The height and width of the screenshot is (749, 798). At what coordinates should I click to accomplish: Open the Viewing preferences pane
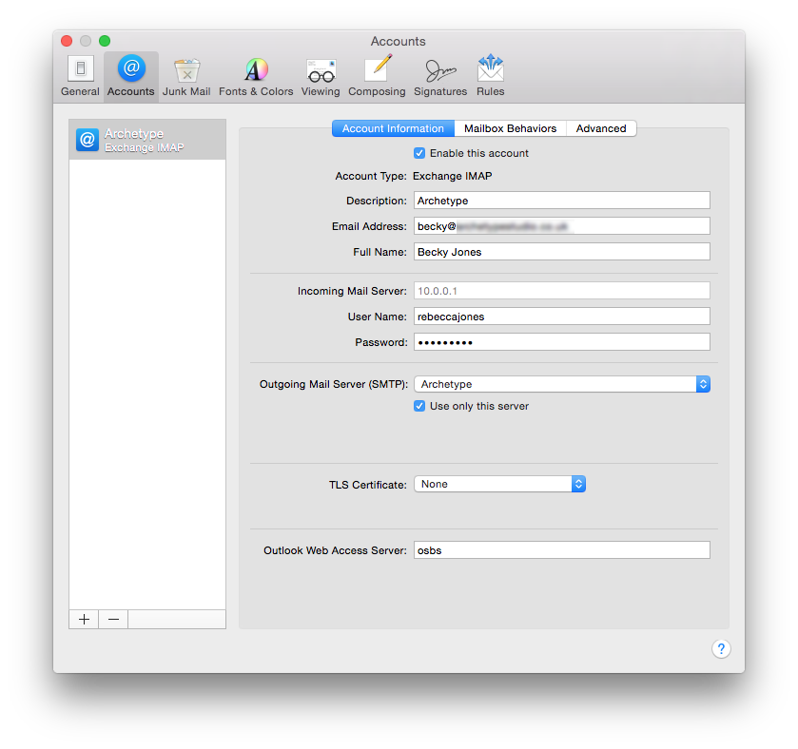(321, 77)
